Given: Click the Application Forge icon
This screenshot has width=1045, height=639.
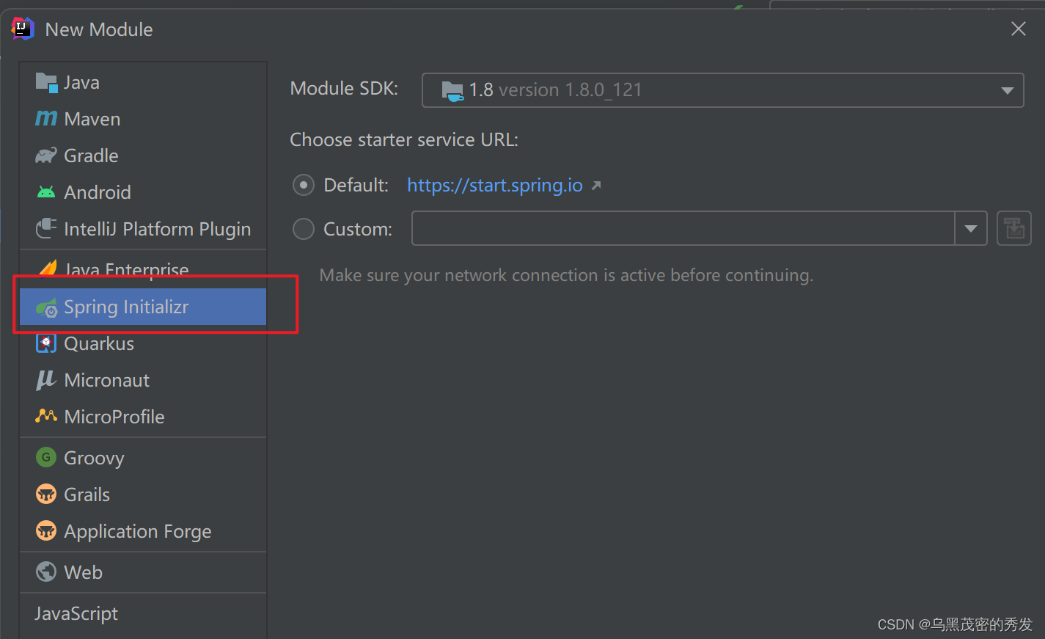Looking at the screenshot, I should coord(46,531).
